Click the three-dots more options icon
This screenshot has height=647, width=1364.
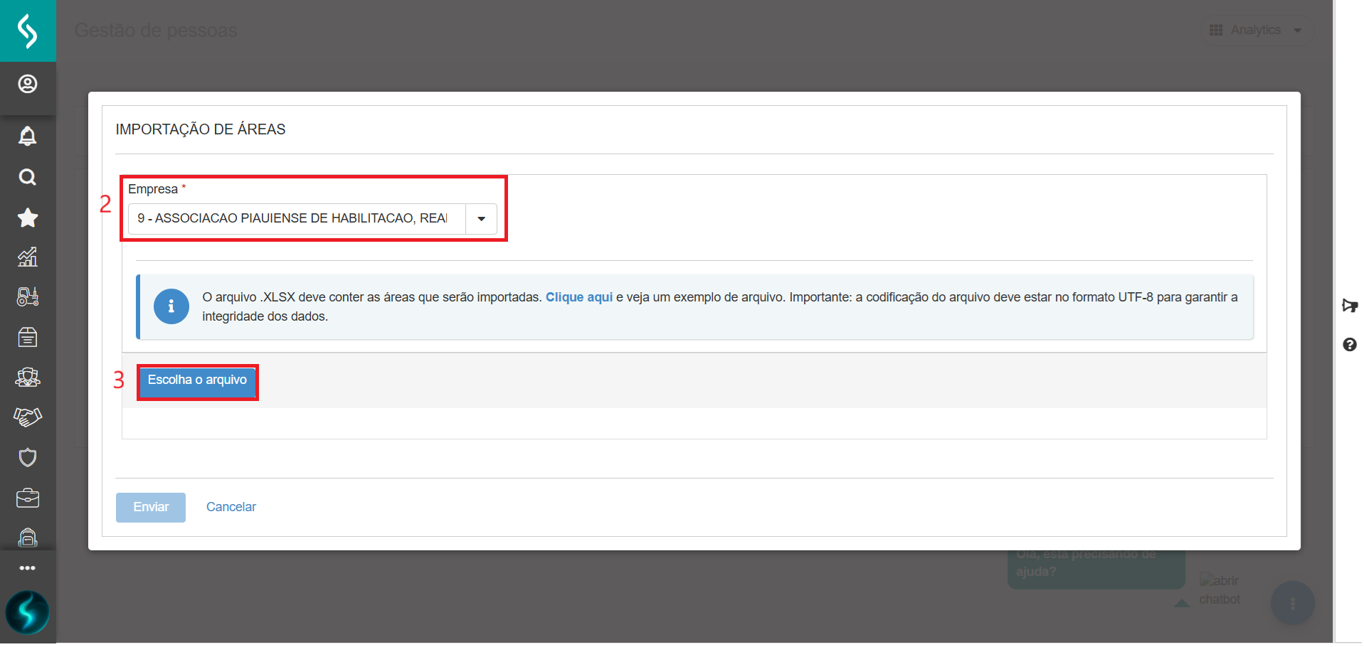click(x=28, y=568)
